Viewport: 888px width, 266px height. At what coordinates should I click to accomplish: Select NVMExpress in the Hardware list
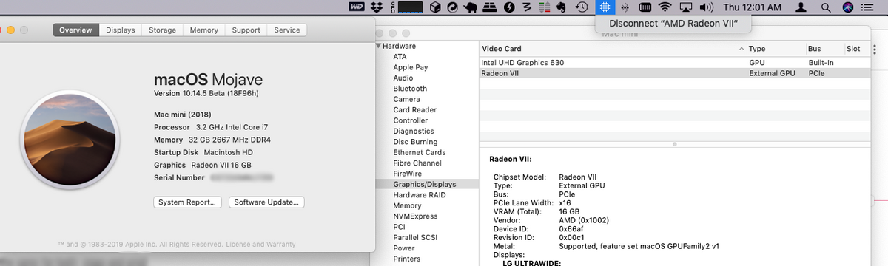point(416,216)
